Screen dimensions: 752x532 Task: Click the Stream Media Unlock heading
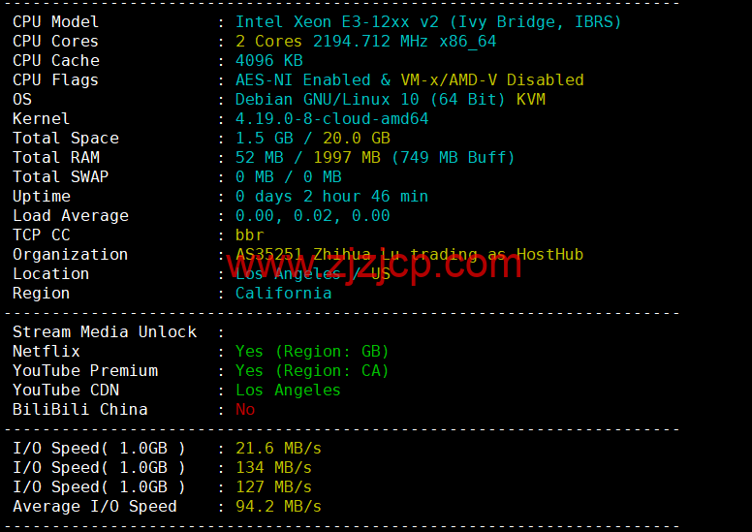coord(105,331)
